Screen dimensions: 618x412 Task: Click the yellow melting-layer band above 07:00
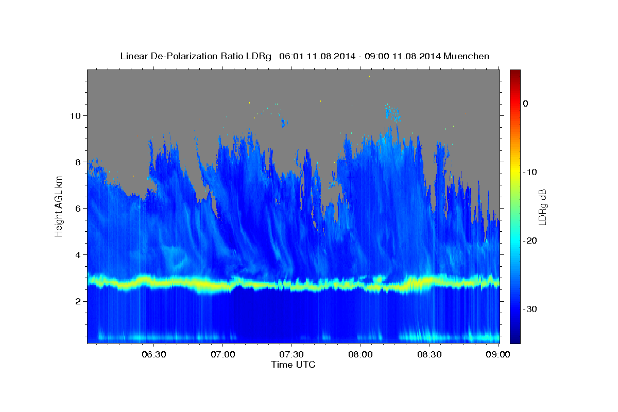click(x=223, y=285)
